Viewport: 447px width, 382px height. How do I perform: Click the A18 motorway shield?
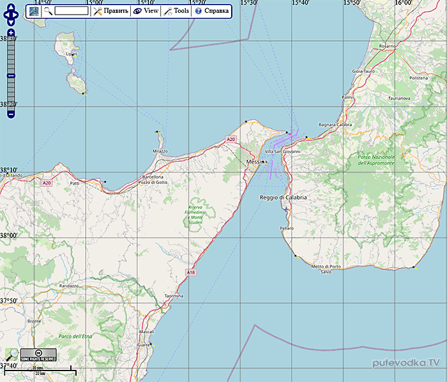[x=191, y=272]
